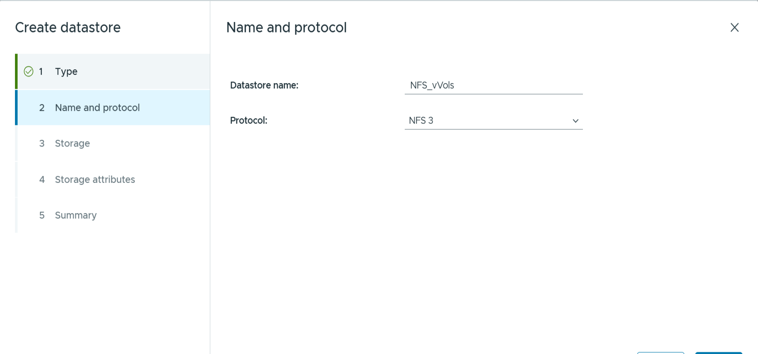Go to the Summary step
The image size is (758, 354).
[76, 215]
